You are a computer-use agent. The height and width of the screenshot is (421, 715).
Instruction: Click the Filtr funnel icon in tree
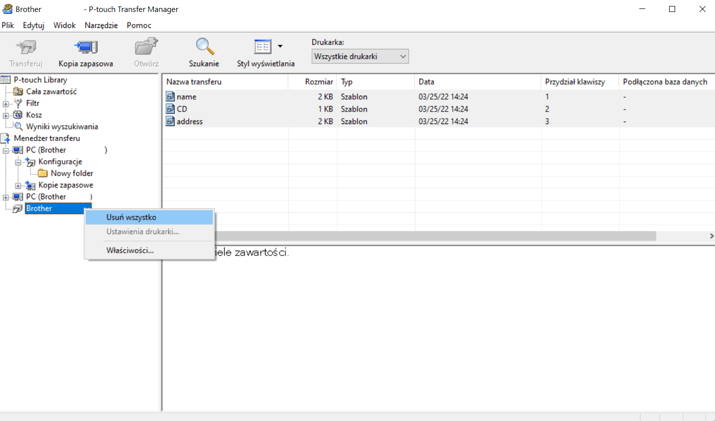pos(18,103)
